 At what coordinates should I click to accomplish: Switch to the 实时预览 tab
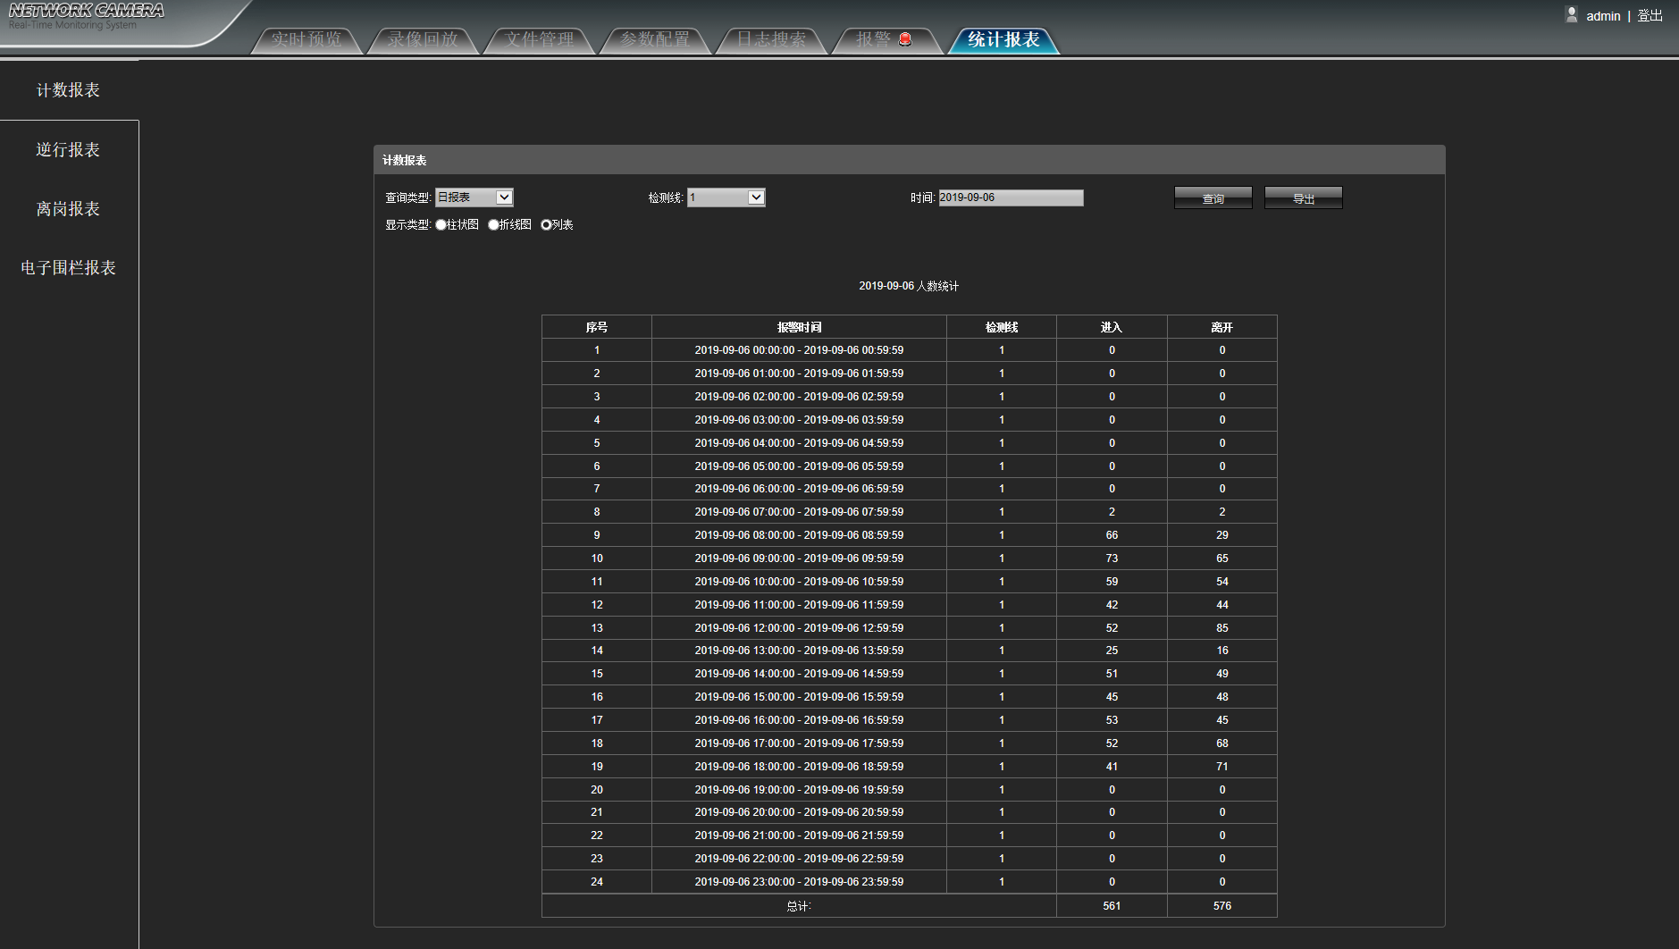coord(306,39)
